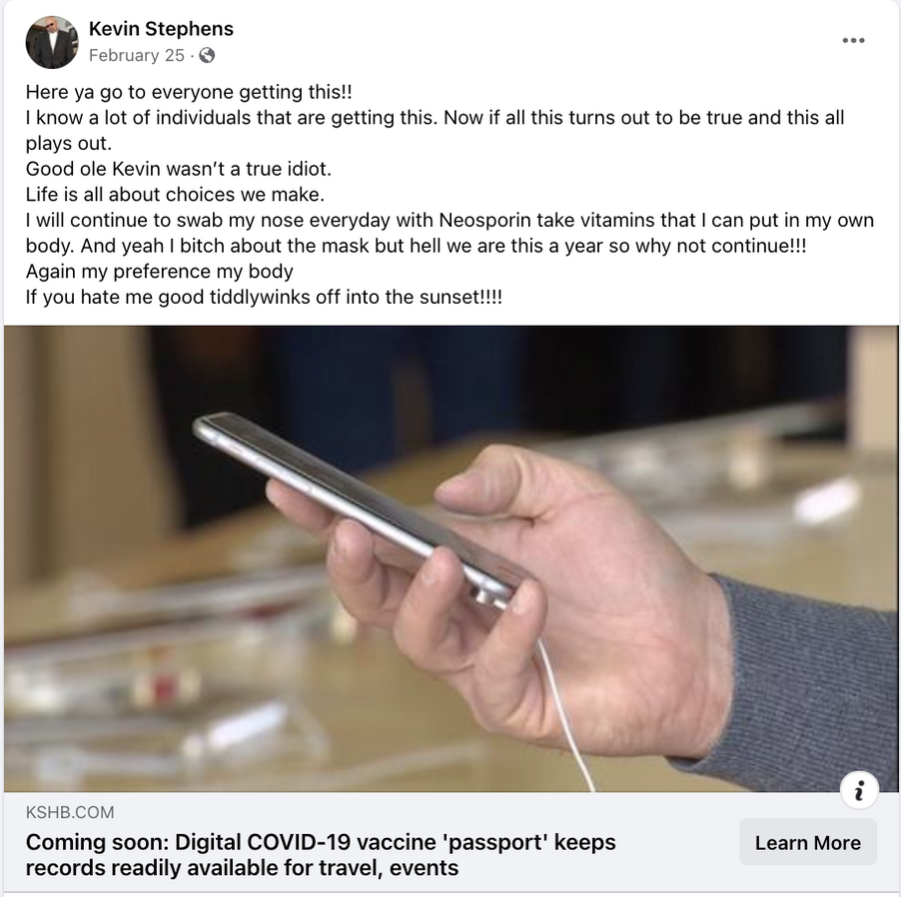Open the three-dot post options menu
Image resolution: width=901 pixels, height=897 pixels.
pos(853,40)
